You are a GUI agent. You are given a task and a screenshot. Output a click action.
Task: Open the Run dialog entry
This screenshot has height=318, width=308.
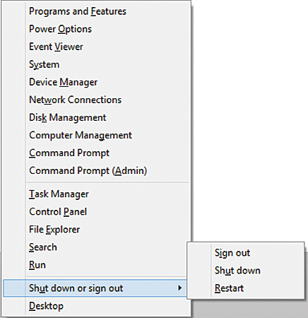click(37, 265)
